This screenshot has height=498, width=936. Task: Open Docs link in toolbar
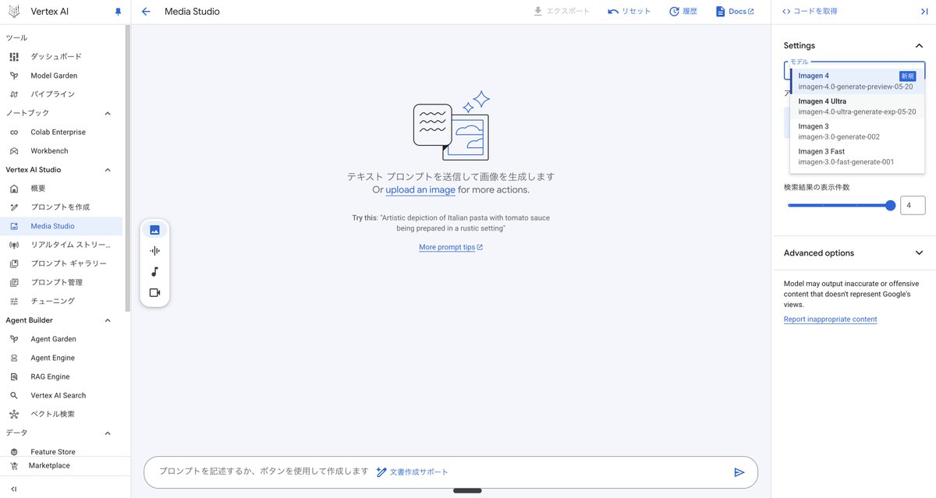click(x=735, y=12)
